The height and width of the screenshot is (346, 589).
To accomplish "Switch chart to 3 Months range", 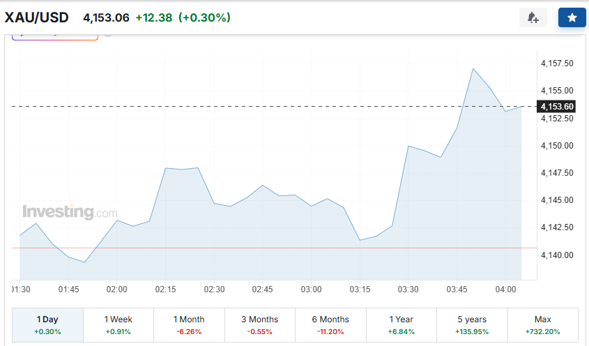I will tap(259, 325).
